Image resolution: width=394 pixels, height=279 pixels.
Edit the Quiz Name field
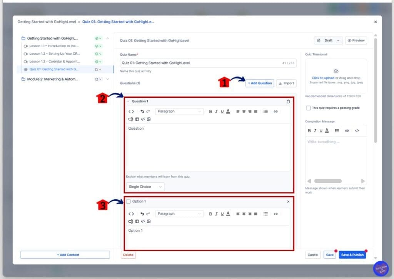[208, 63]
